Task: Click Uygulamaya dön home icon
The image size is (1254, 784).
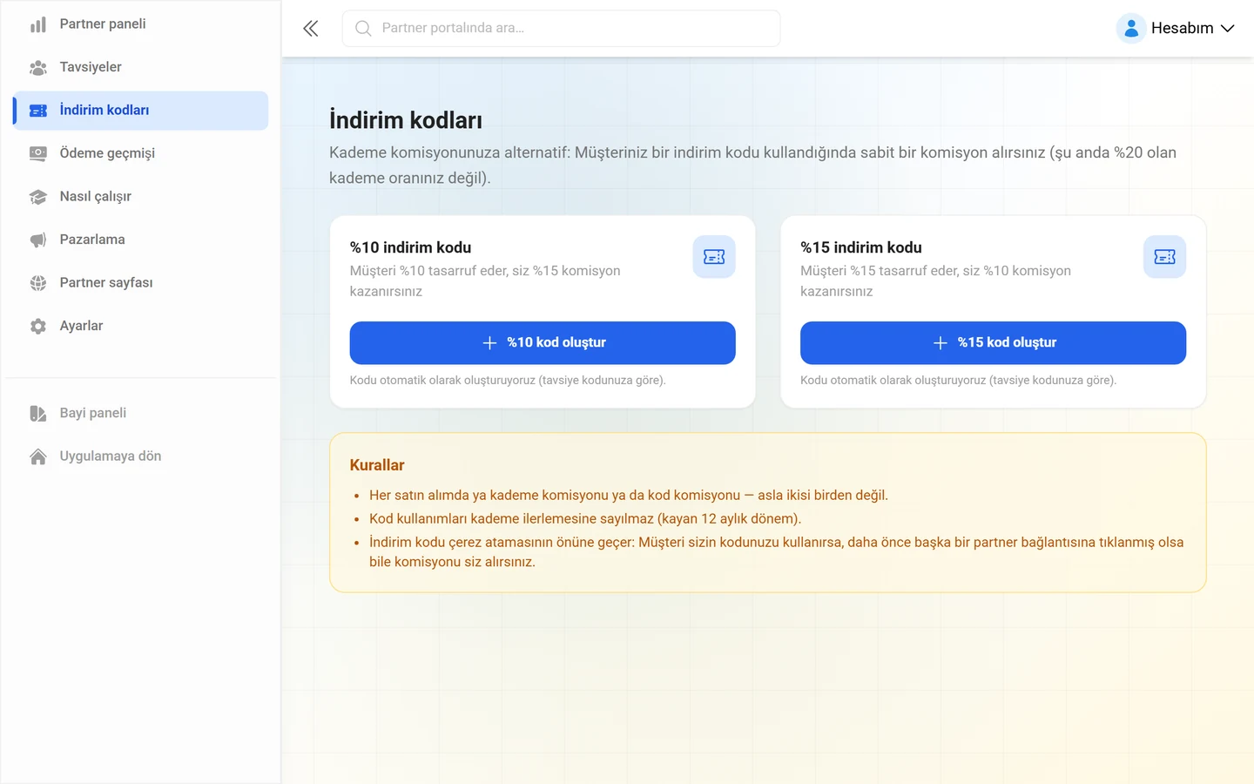Action: (x=38, y=456)
